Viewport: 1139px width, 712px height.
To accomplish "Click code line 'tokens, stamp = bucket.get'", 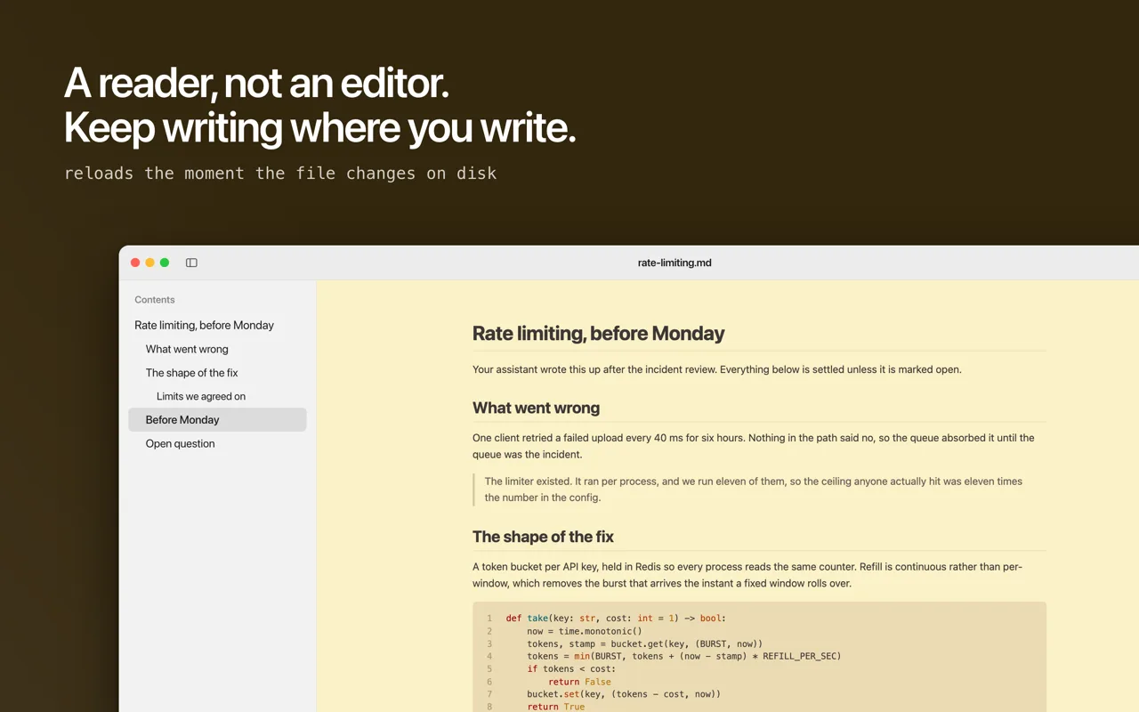I will (644, 643).
